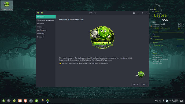Select the Finished step in sidebar
The image size is (185, 104).
point(46,37)
